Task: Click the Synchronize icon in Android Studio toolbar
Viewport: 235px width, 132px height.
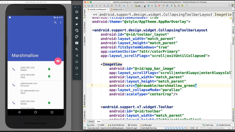Action: 92,6
